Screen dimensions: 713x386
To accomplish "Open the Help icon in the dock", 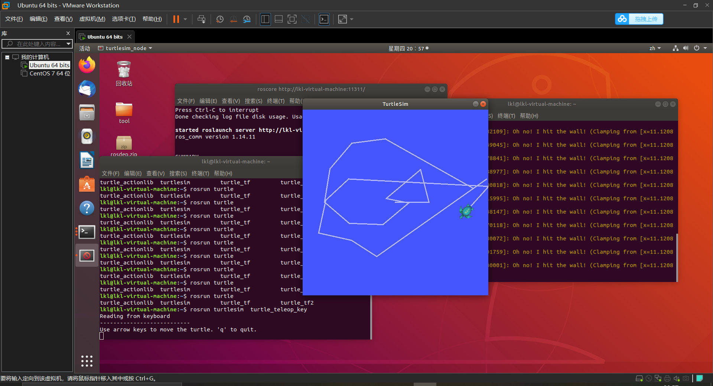I will (x=87, y=208).
